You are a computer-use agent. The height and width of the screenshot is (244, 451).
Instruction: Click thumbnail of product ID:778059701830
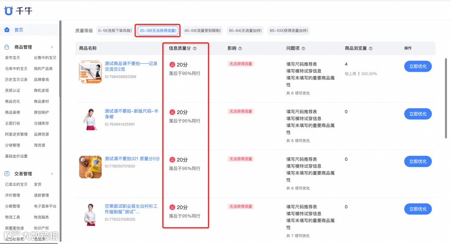tap(90, 167)
